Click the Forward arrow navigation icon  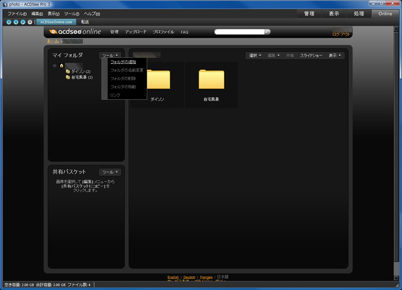(x=23, y=22)
